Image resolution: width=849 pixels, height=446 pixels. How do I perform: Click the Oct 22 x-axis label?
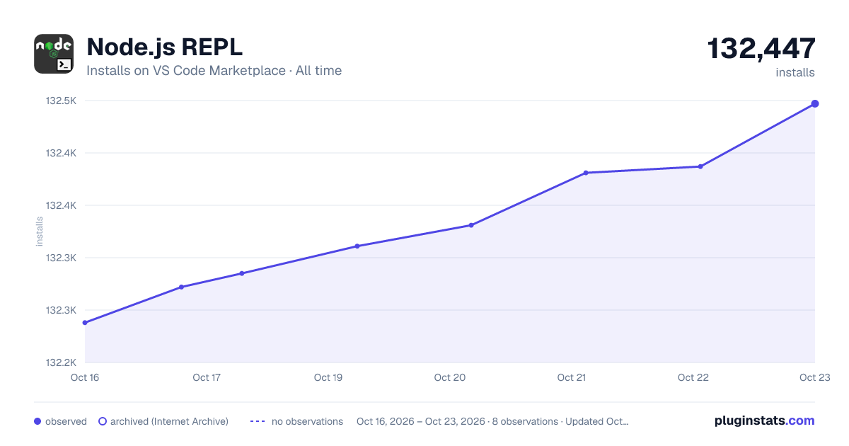[x=693, y=377]
